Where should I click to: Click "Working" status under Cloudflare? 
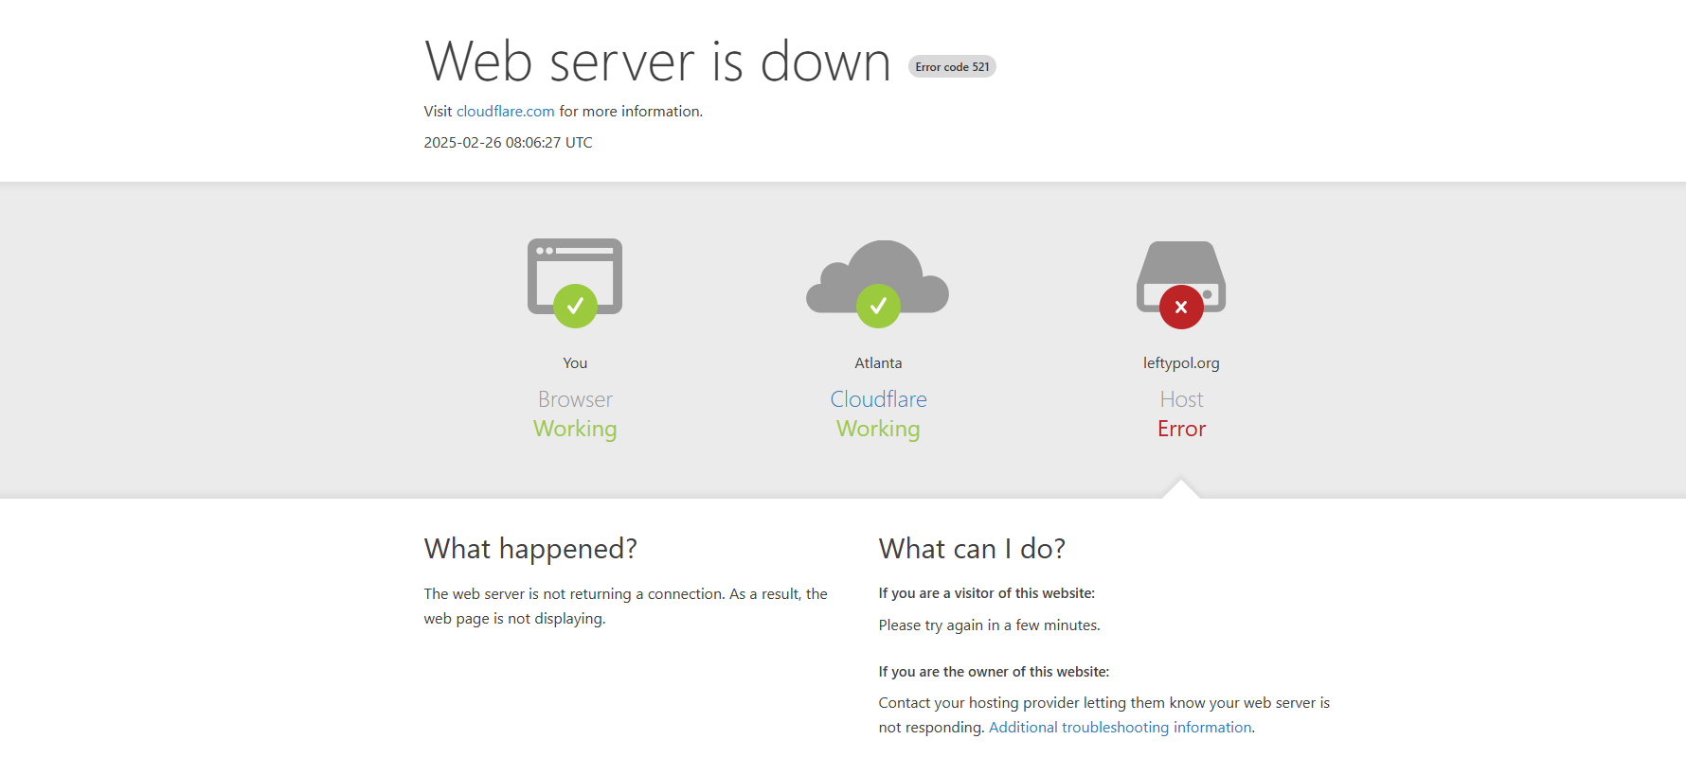click(878, 430)
